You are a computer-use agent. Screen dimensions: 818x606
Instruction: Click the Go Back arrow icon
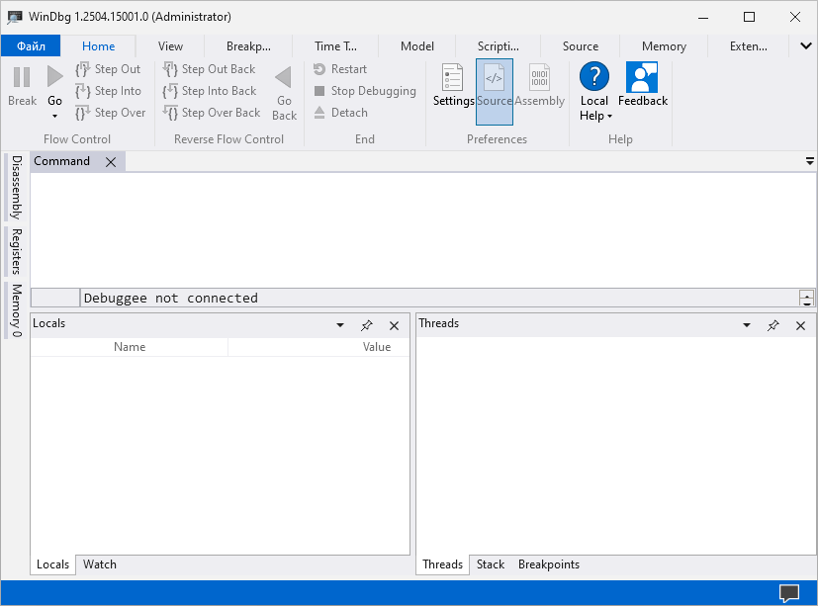[283, 77]
